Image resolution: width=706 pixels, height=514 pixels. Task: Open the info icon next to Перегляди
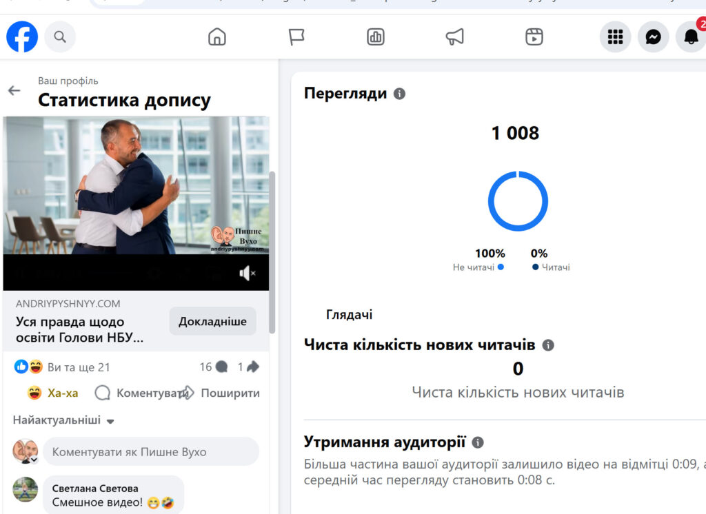click(399, 94)
